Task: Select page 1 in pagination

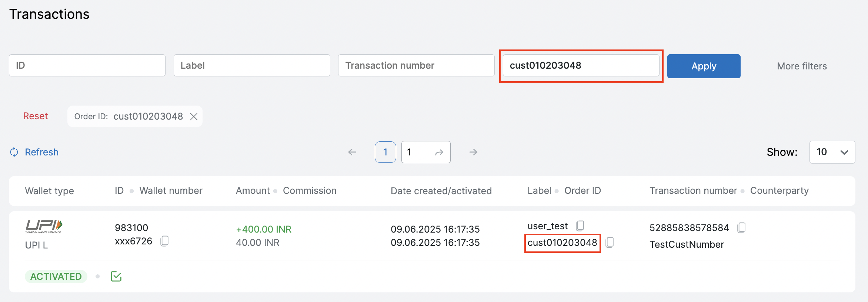Action: coord(385,152)
